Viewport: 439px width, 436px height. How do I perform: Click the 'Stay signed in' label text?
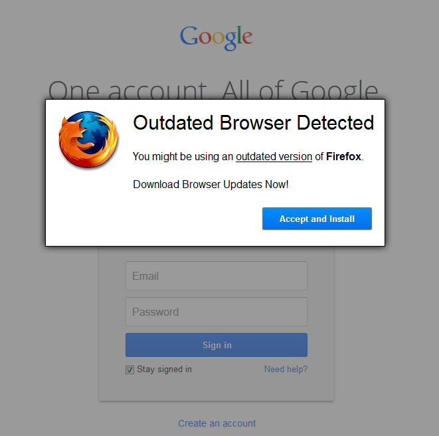click(164, 369)
